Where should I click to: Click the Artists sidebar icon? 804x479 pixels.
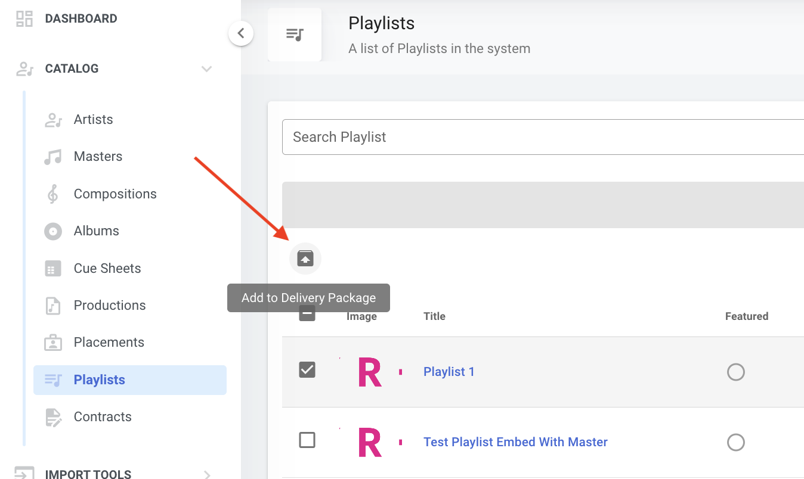point(54,120)
